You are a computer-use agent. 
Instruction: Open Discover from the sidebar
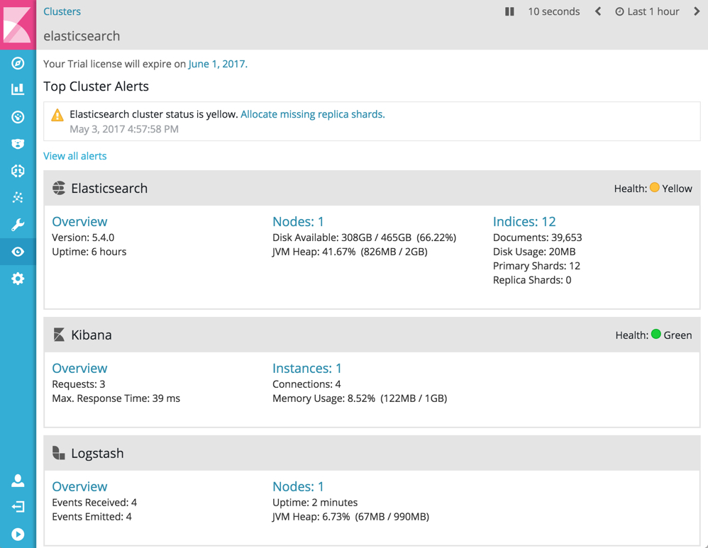point(18,63)
